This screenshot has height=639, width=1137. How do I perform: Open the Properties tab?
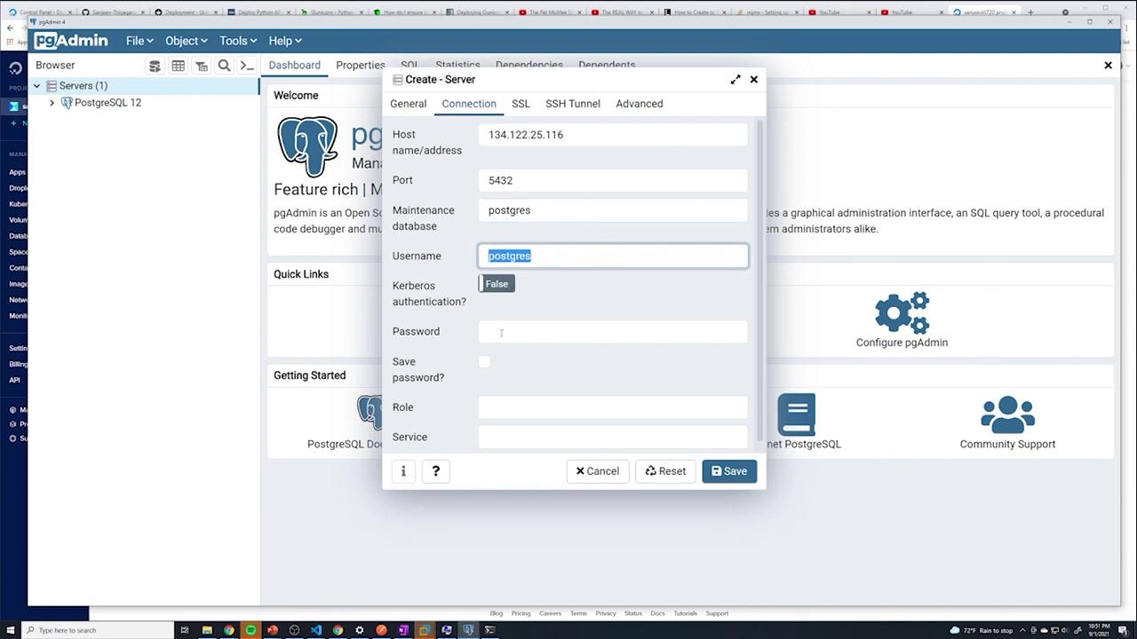pyautogui.click(x=361, y=65)
